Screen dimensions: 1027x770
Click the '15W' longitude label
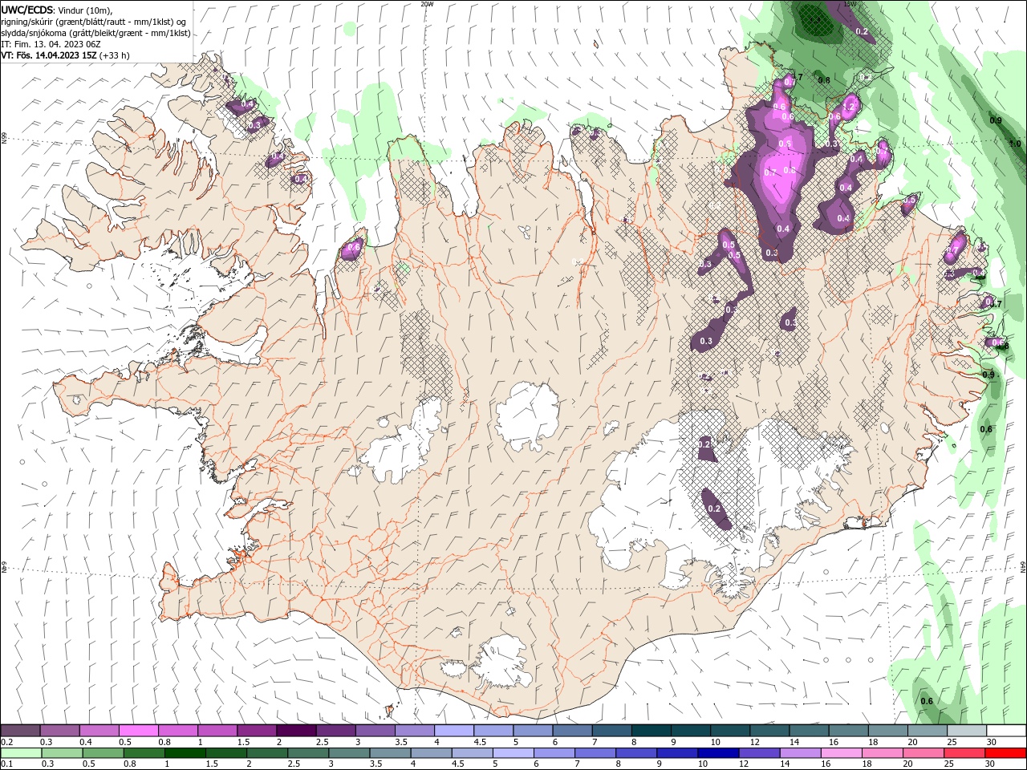(850, 4)
